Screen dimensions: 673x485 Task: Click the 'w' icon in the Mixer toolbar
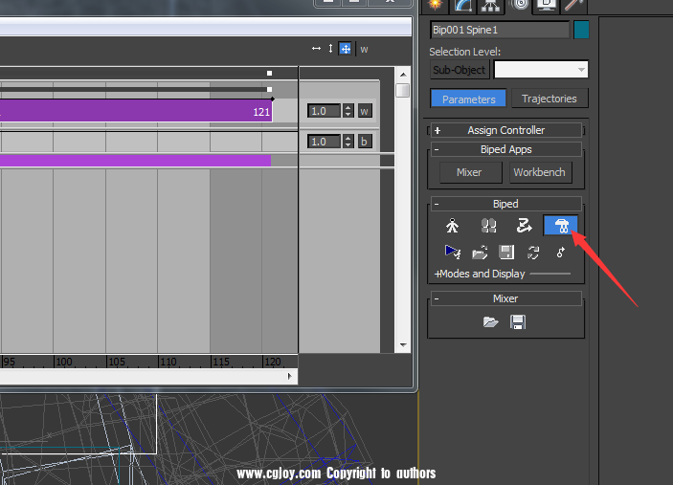coord(364,50)
